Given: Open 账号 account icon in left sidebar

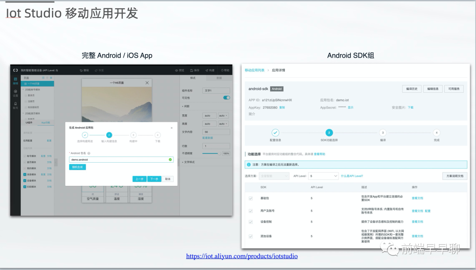Looking at the screenshot, I should pos(15,103).
